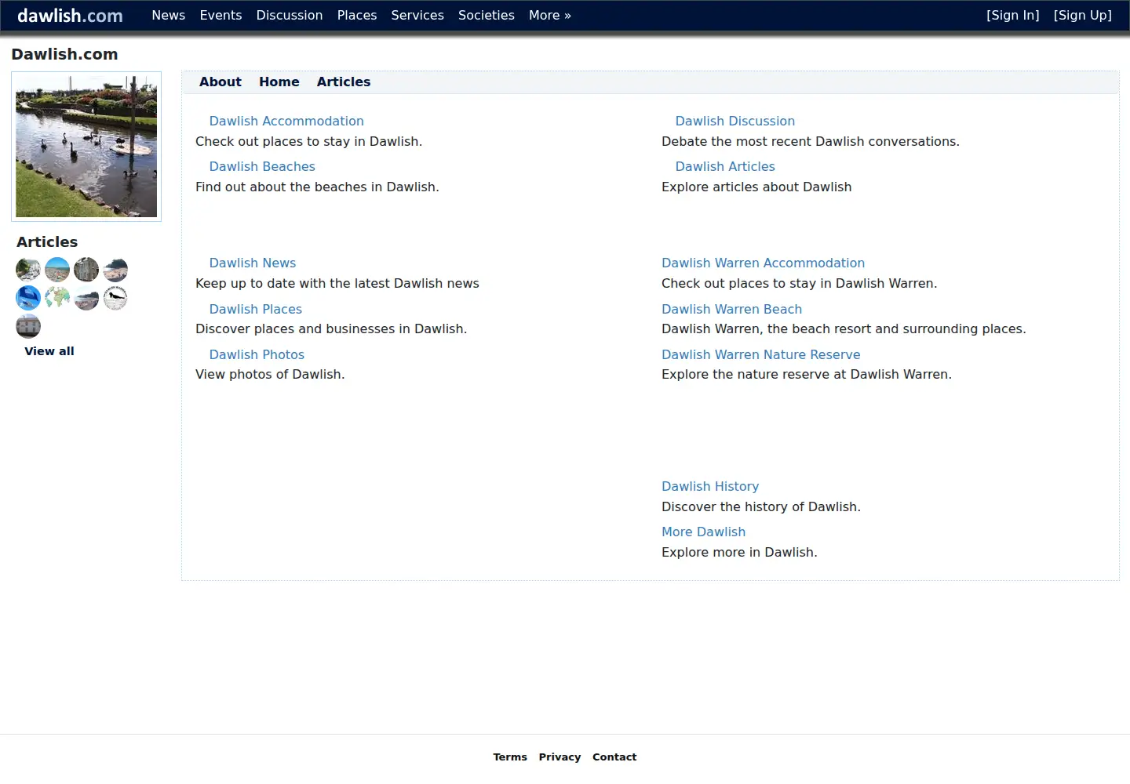Switch to the About tab
The image size is (1130, 784).
click(x=221, y=82)
